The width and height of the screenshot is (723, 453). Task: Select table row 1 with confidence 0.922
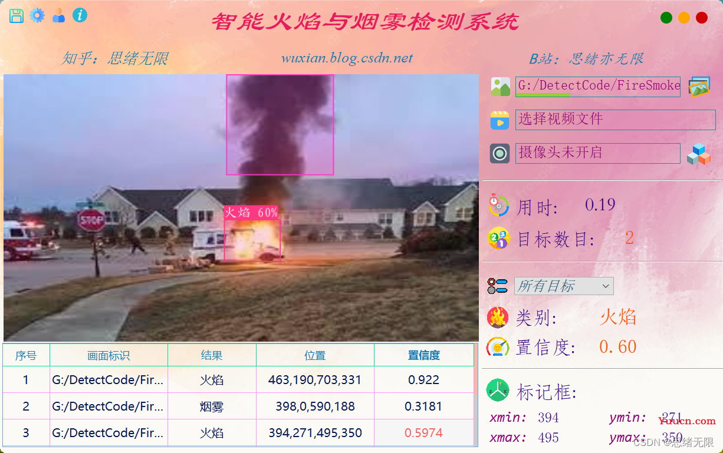tap(238, 380)
